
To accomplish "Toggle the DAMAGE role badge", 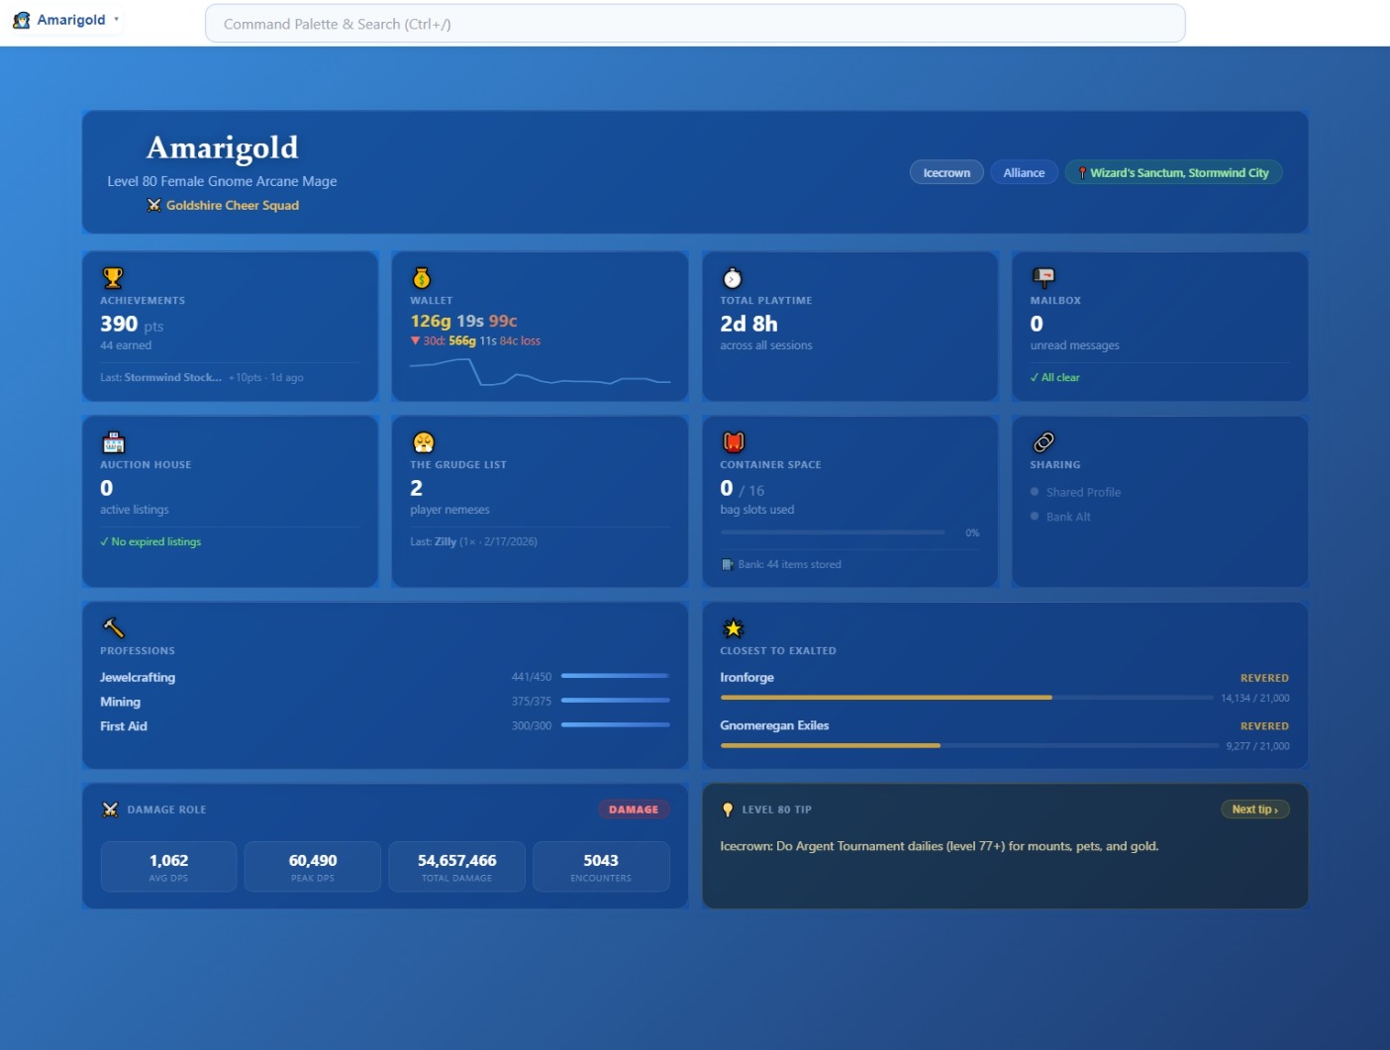I will pos(634,809).
